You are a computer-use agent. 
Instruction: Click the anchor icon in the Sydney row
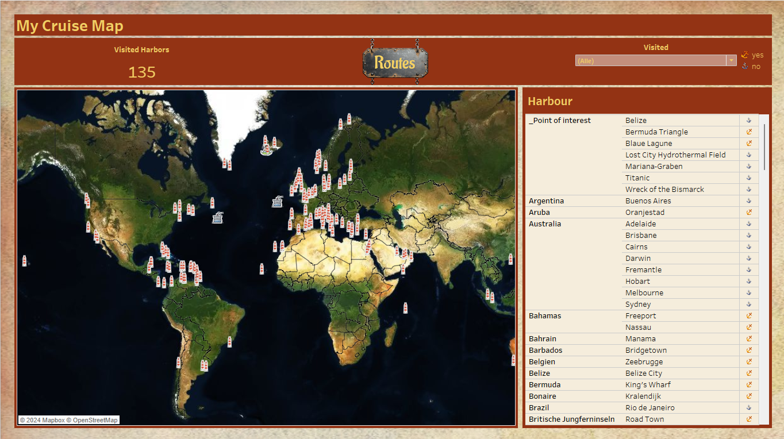tap(749, 305)
